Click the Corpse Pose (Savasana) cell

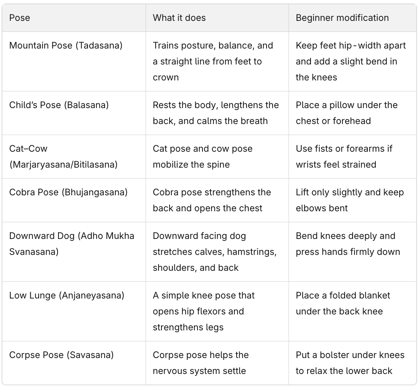coord(74,363)
